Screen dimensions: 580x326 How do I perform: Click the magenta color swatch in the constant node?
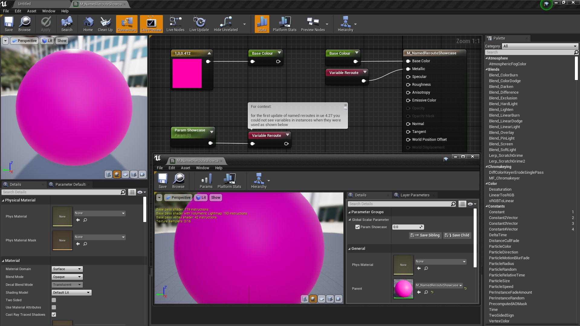pos(187,73)
